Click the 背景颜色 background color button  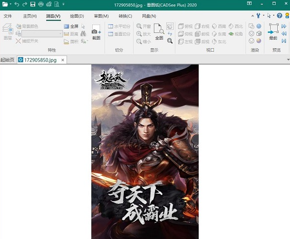pyautogui.click(x=27, y=27)
